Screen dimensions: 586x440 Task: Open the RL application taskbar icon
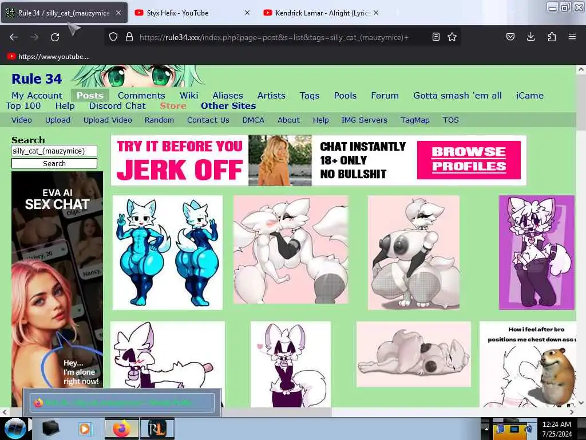pyautogui.click(x=157, y=429)
